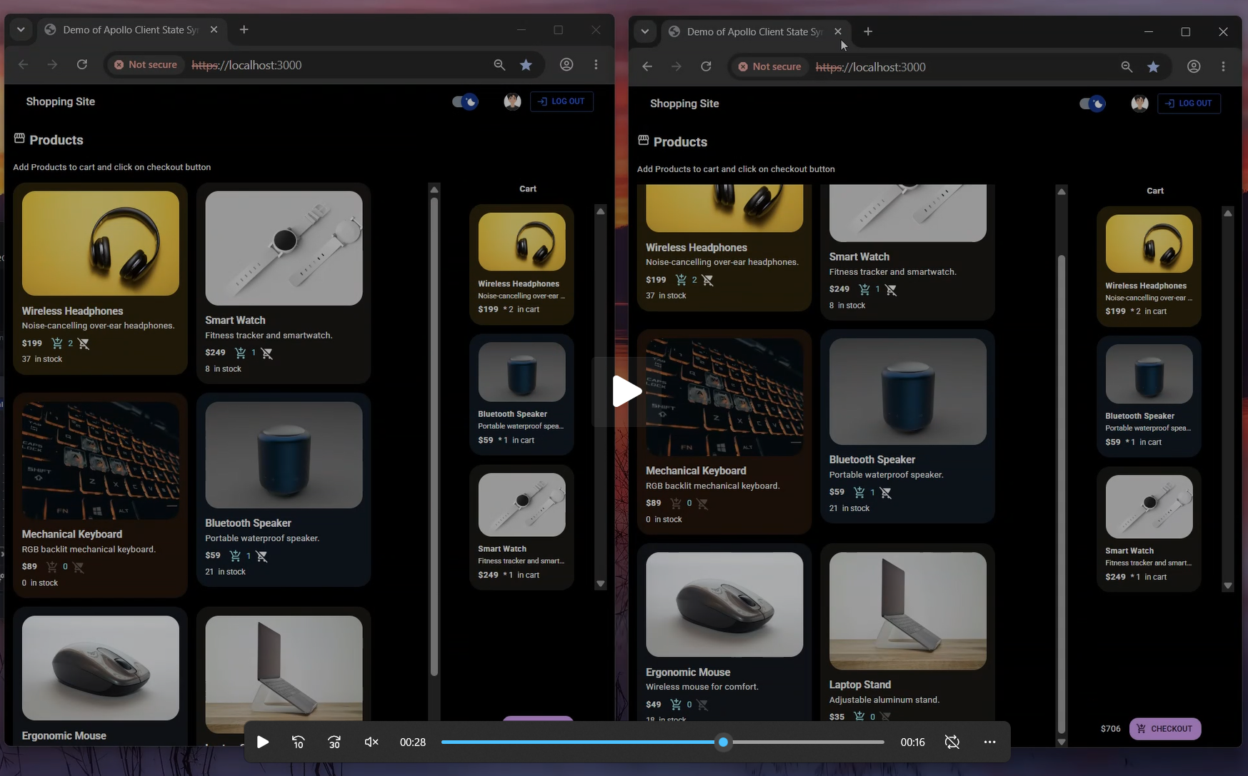The image size is (1248, 776).
Task: Click the CHECKOUT button in right window
Action: (x=1165, y=729)
